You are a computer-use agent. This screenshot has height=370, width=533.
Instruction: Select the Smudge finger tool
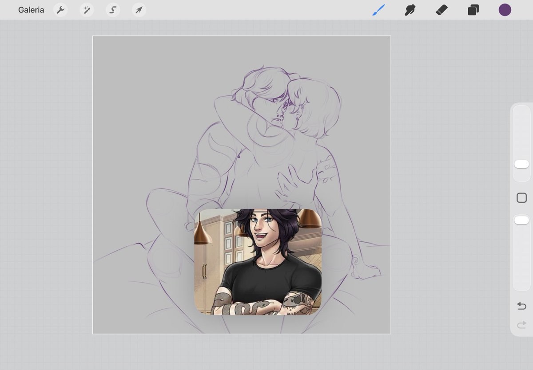[x=410, y=10]
